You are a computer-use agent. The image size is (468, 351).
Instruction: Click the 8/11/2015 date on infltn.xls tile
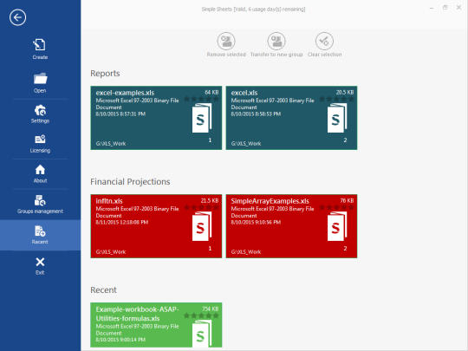[x=122, y=223]
